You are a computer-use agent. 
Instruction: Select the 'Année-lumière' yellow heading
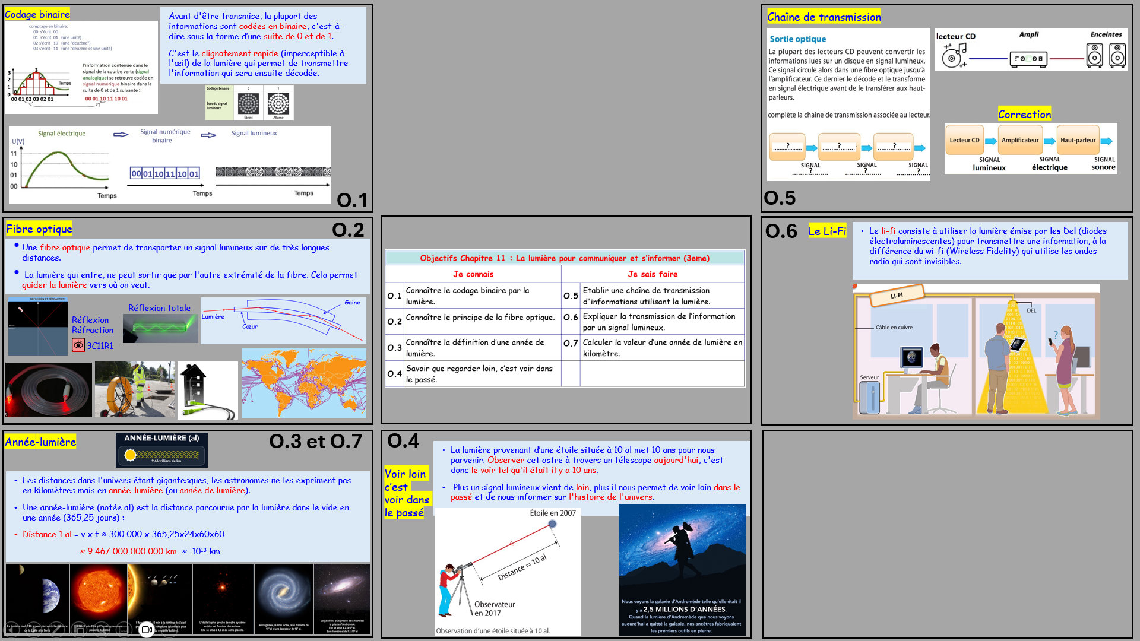40,442
